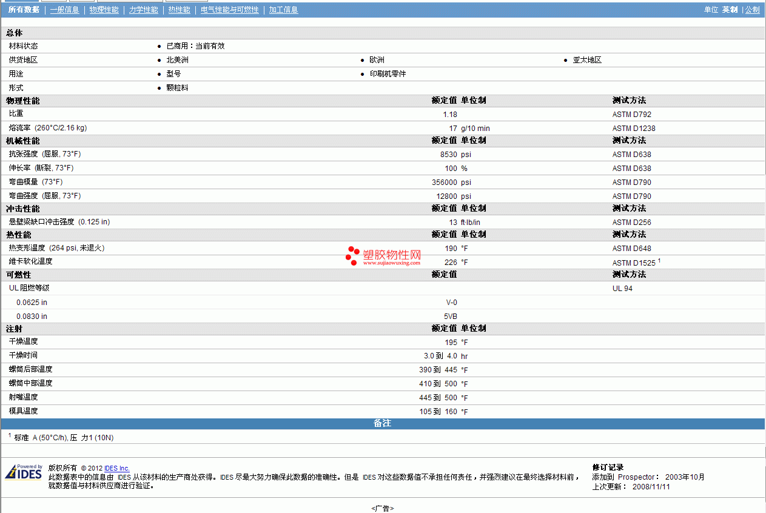The height and width of the screenshot is (513, 766).
Task: Select melt flow value 17
Action: pyautogui.click(x=453, y=128)
